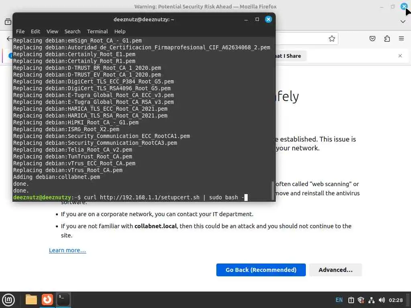The height and width of the screenshot is (308, 411).
Task: Open the clipboard/notification tray icon
Action: coord(351,300)
